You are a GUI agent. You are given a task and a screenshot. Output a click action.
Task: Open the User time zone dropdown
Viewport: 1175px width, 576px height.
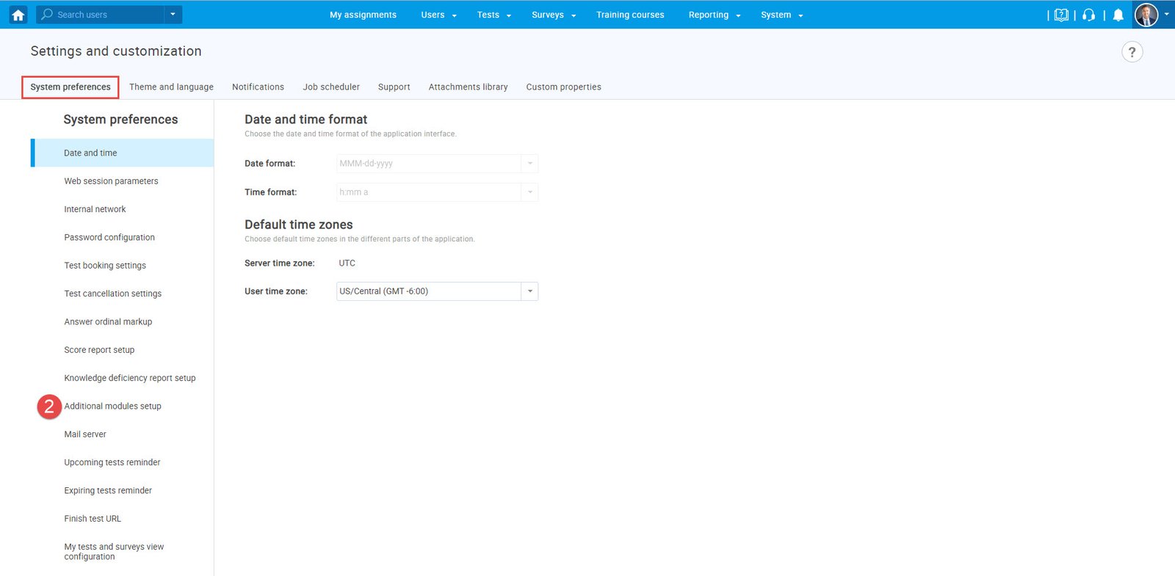tap(529, 291)
